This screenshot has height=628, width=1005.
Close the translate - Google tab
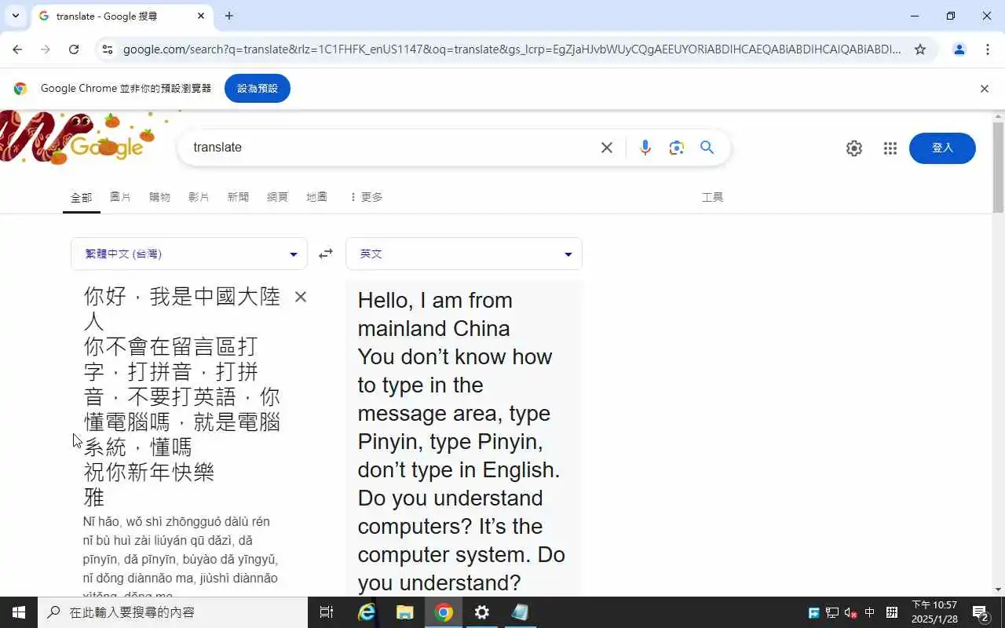[201, 16]
